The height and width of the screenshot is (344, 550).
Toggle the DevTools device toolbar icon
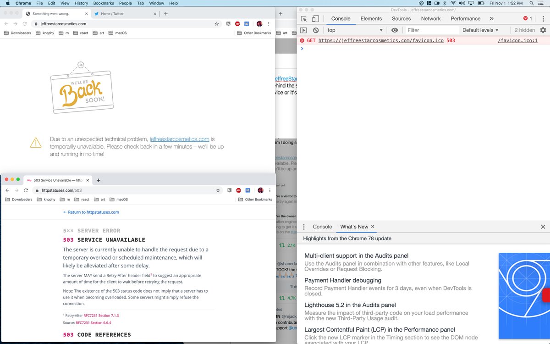tap(315, 19)
